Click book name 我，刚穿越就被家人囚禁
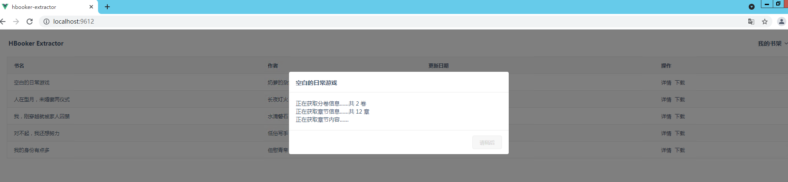This screenshot has width=788, height=182. click(x=42, y=117)
